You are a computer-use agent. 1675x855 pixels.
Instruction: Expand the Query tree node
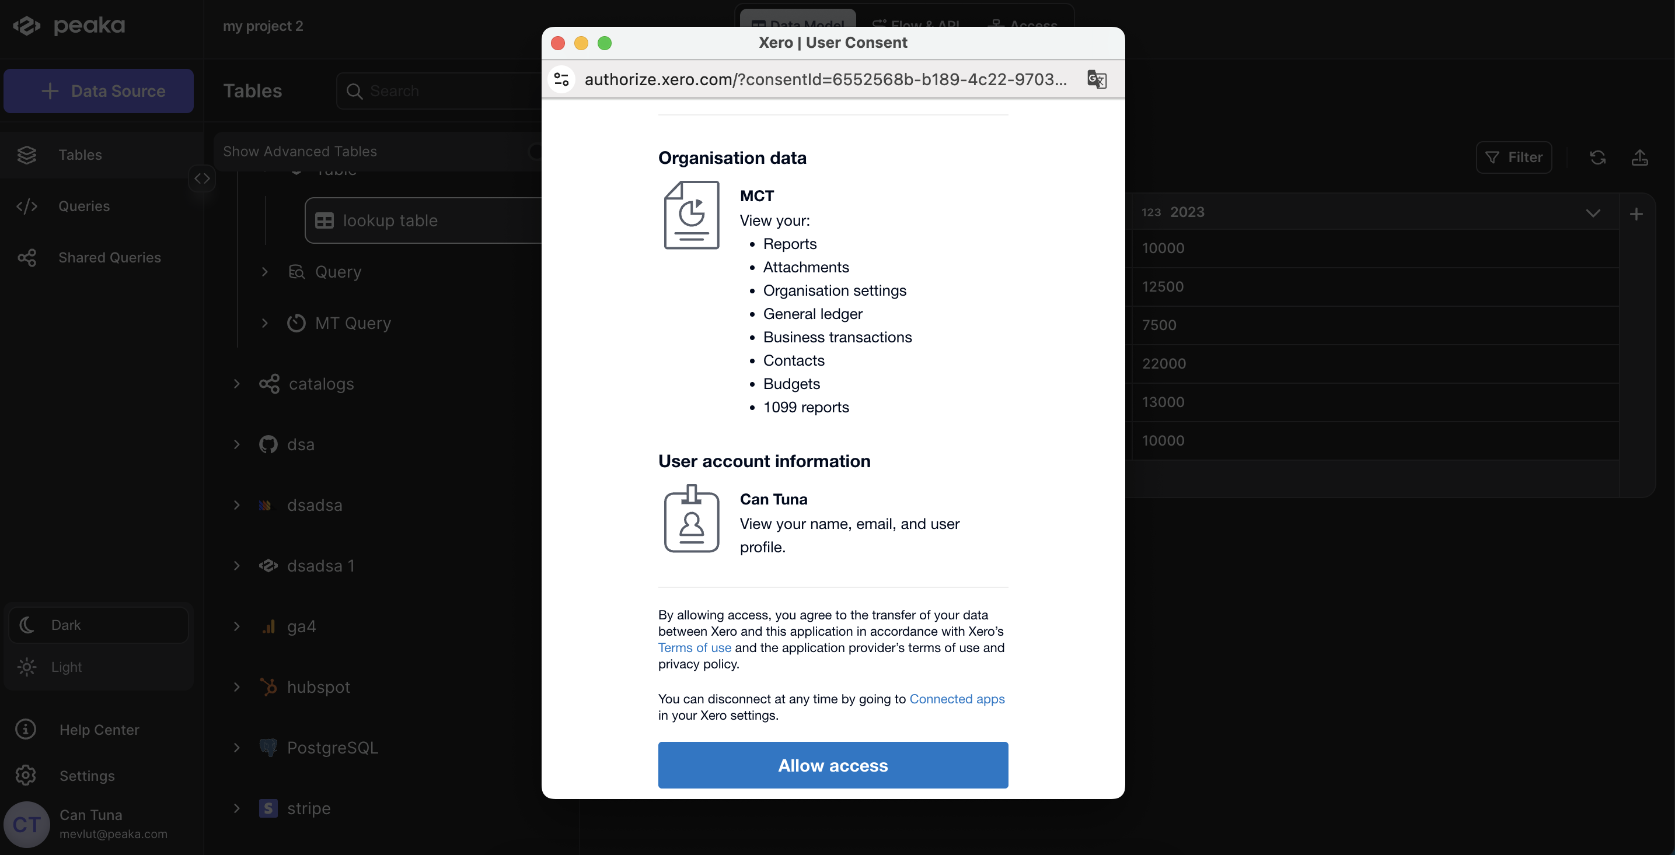click(x=264, y=272)
